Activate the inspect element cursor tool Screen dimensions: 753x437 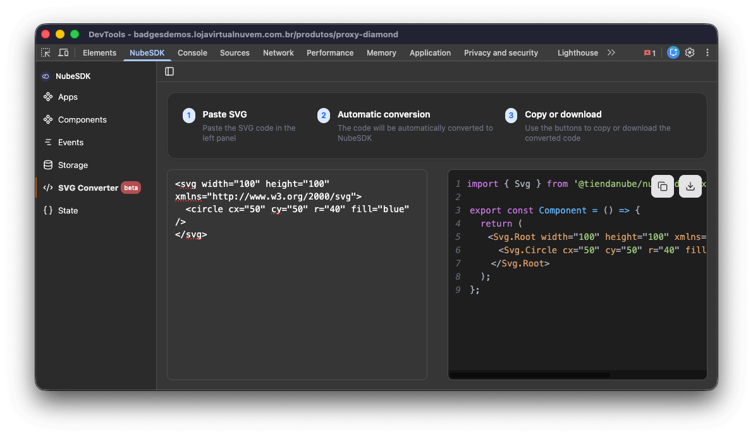(x=45, y=52)
